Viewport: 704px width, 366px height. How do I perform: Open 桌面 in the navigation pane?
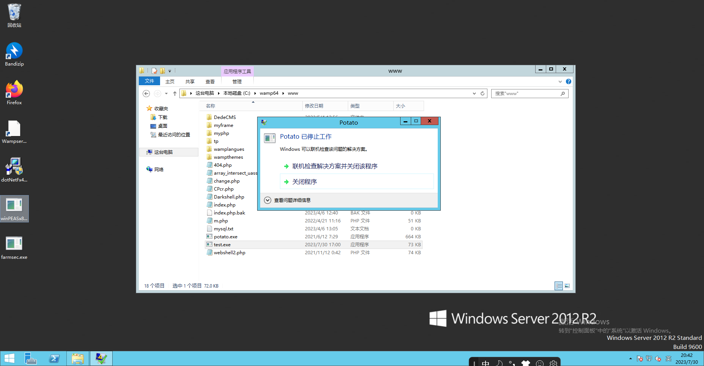159,126
